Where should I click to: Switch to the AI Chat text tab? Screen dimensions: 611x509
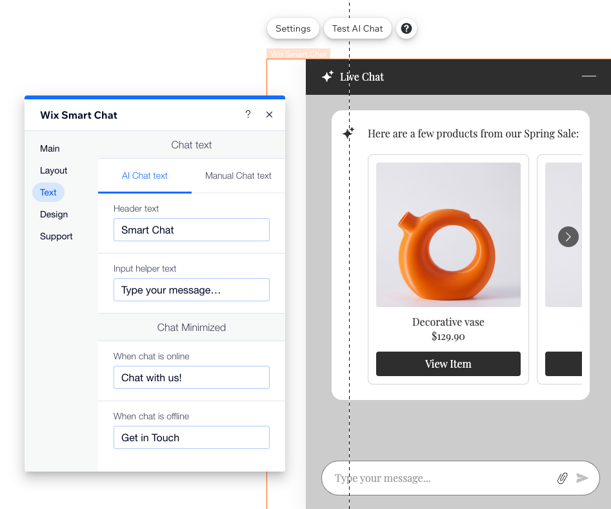(x=145, y=175)
